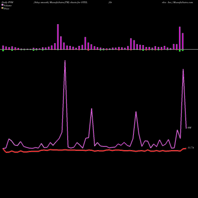Click the 'Daily PVM' title text

pyautogui.click(x=8, y=2)
